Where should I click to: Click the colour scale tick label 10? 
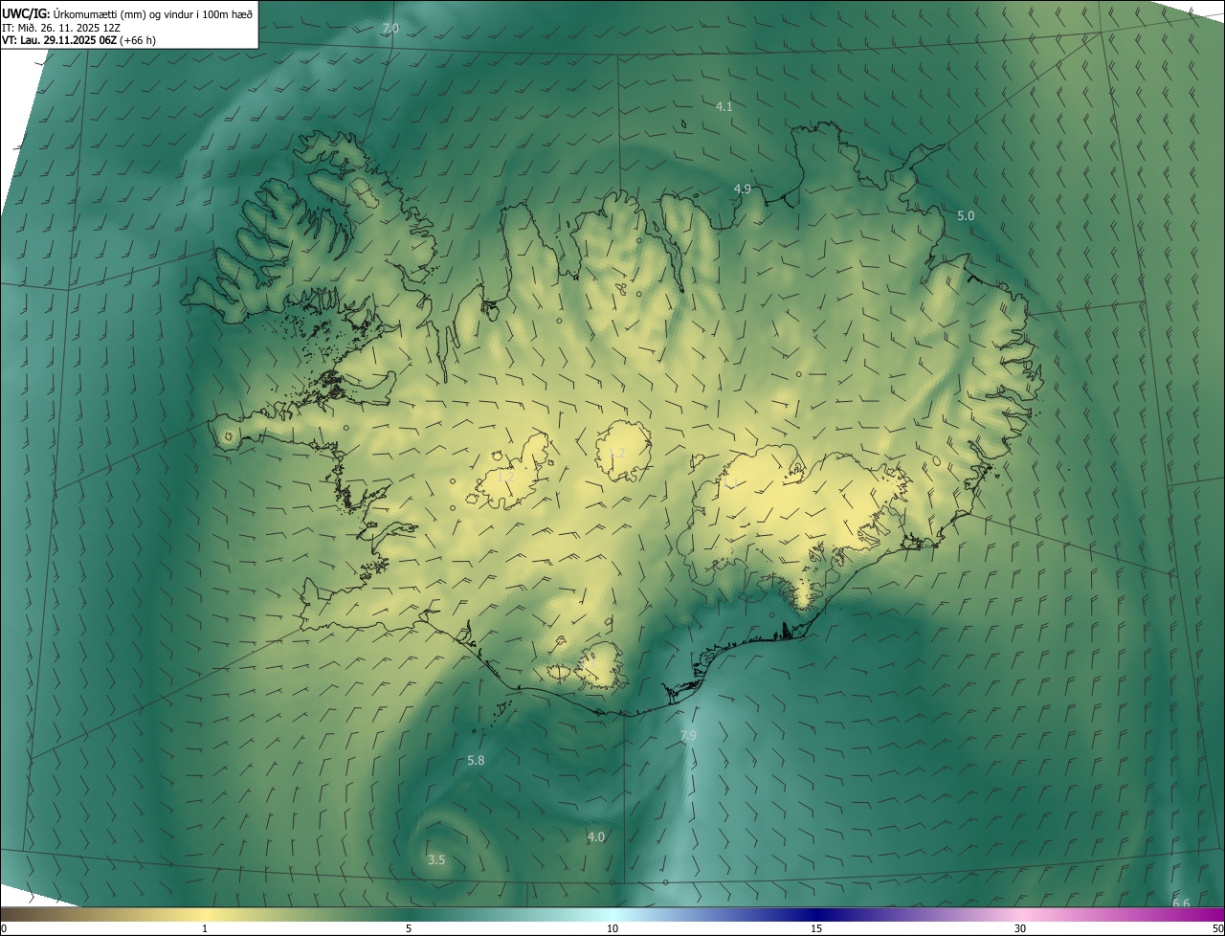(612, 929)
